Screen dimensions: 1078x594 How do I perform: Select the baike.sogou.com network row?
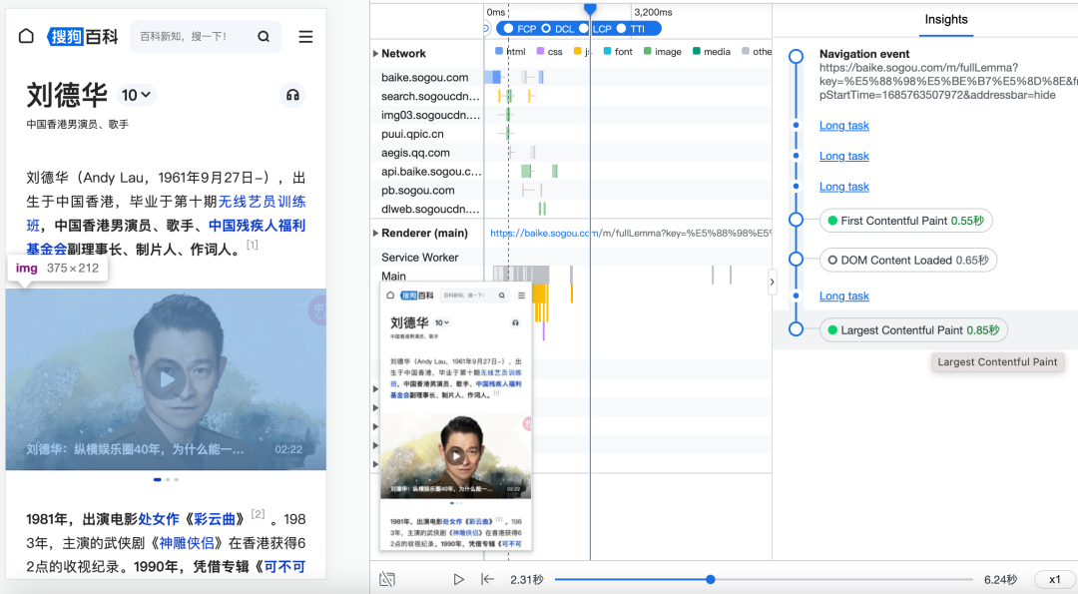pos(571,78)
